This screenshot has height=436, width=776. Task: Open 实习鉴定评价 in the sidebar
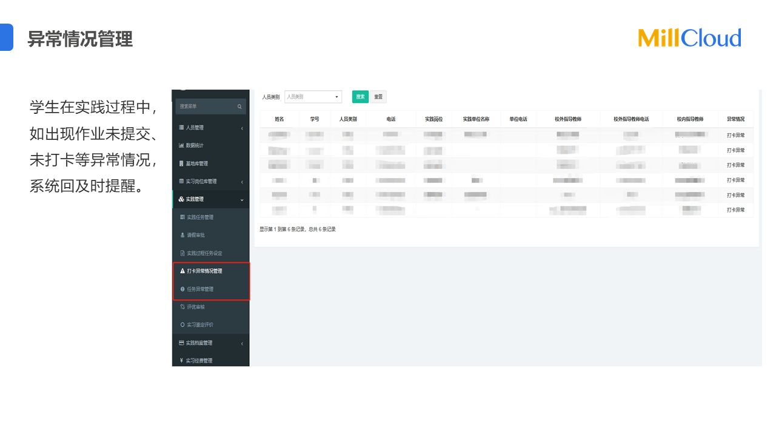(x=199, y=325)
